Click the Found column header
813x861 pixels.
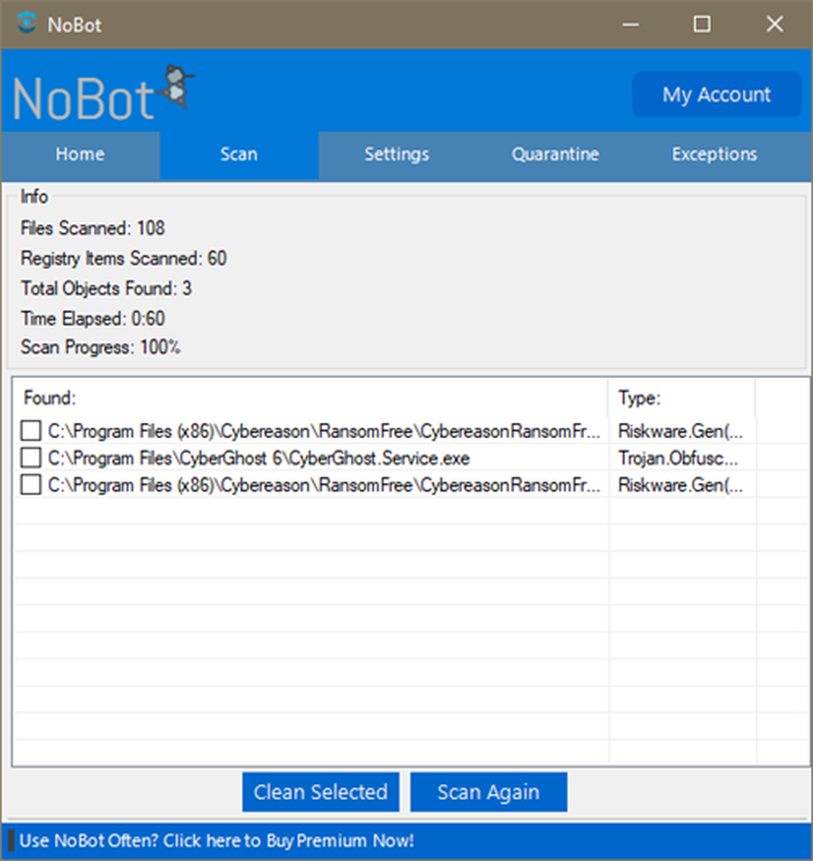pyautogui.click(x=310, y=399)
